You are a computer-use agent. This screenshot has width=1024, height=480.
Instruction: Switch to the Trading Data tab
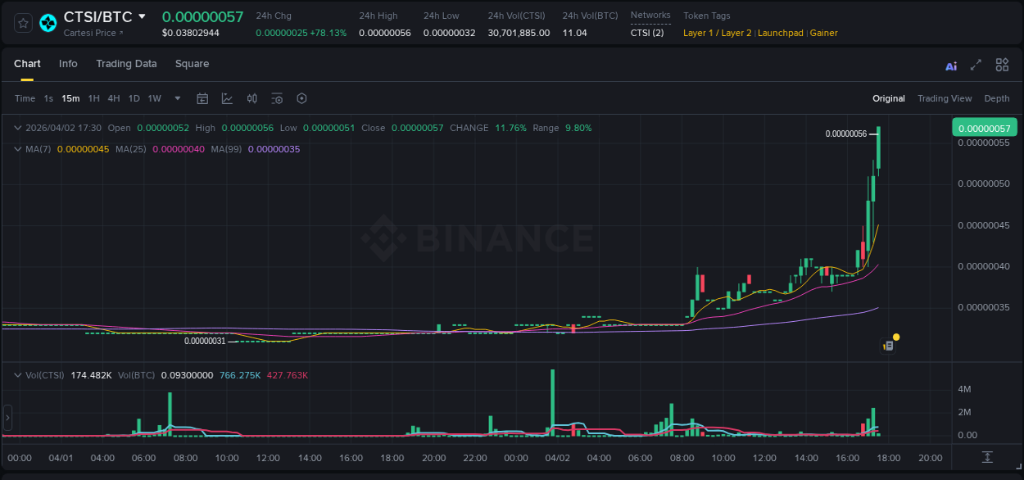(126, 64)
